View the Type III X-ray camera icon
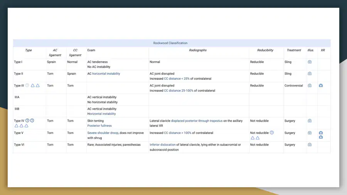347x195 pixels. click(x=321, y=86)
